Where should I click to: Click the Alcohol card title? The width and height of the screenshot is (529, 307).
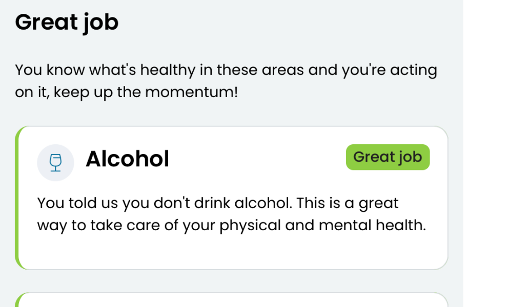[128, 159]
